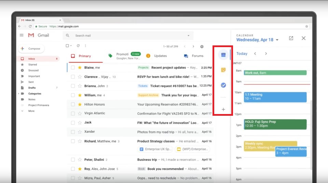This screenshot has width=328, height=183.
Task: Open the (WIP) Enterprise... attachment chip
Action: click(x=193, y=149)
